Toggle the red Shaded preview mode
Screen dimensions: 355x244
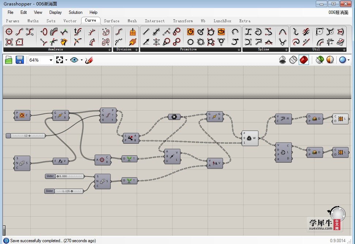[x=303, y=60]
